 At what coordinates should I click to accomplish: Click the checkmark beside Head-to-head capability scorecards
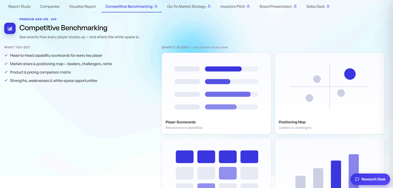pyautogui.click(x=6, y=55)
